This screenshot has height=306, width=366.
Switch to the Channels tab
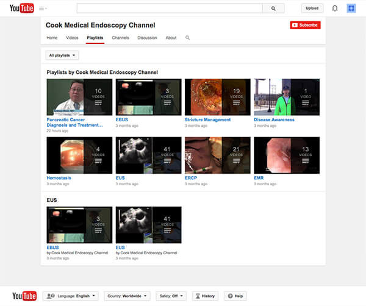pyautogui.click(x=120, y=38)
